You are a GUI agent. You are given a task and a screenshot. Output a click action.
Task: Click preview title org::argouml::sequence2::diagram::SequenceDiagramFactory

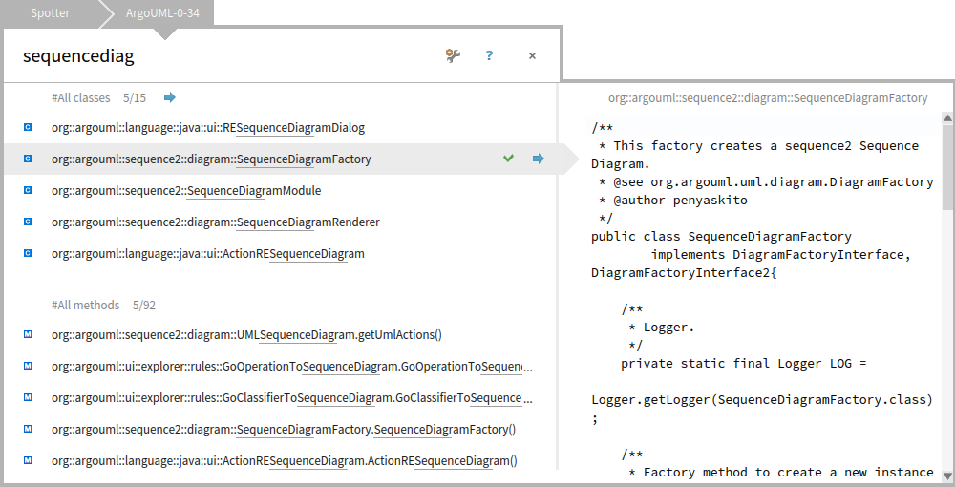(x=768, y=98)
